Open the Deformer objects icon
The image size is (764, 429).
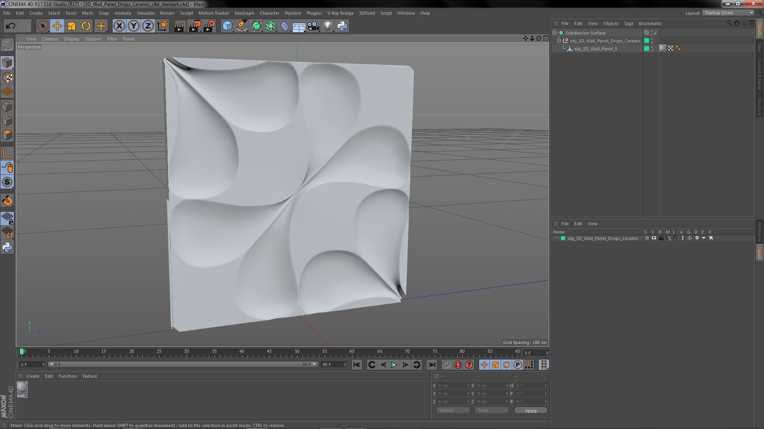click(x=285, y=26)
